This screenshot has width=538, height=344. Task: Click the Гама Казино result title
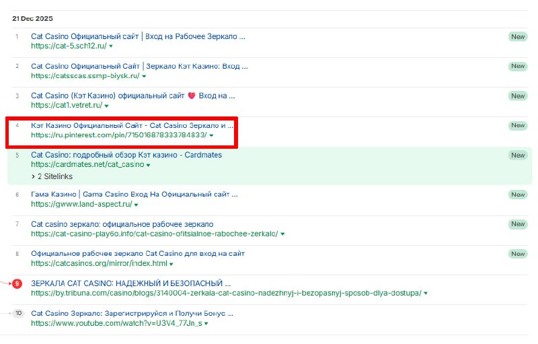[133, 195]
